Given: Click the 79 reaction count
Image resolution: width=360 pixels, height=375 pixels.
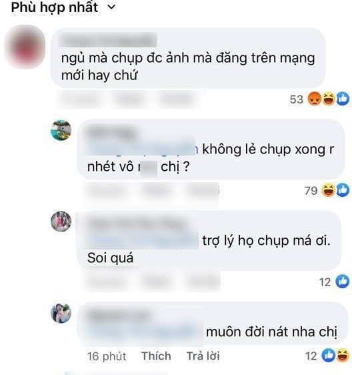Looking at the screenshot, I should [311, 191].
